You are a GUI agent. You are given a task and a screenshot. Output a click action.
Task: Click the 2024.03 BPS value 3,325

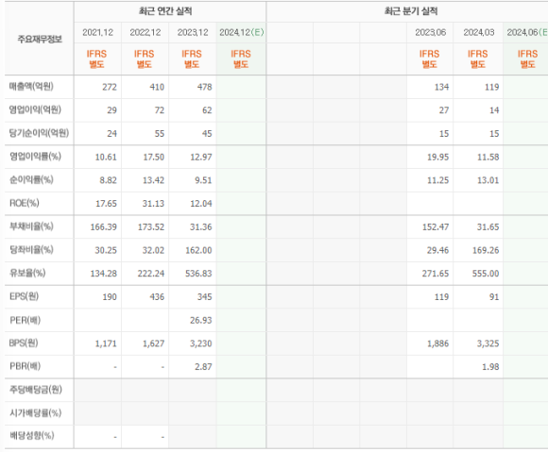pyautogui.click(x=488, y=343)
